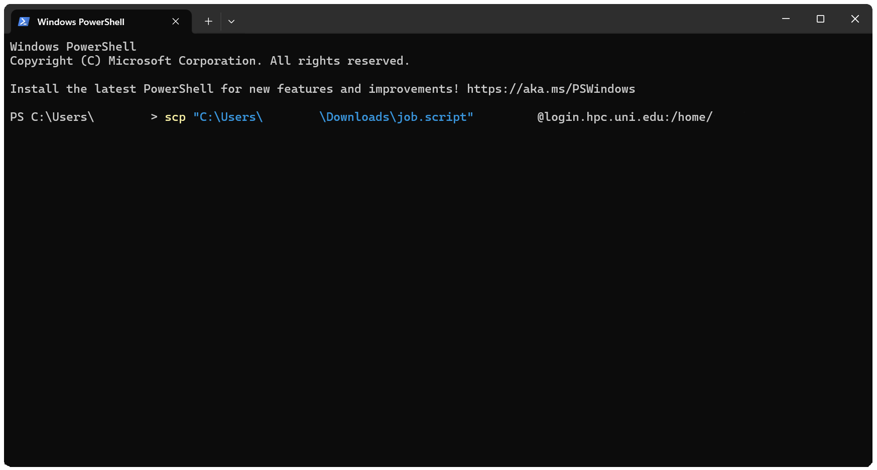Click the PS C:\Users\ prompt text
This screenshot has height=470, width=877.
(52, 117)
